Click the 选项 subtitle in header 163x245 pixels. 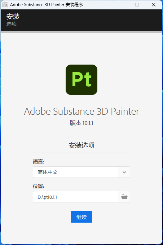click(x=12, y=24)
